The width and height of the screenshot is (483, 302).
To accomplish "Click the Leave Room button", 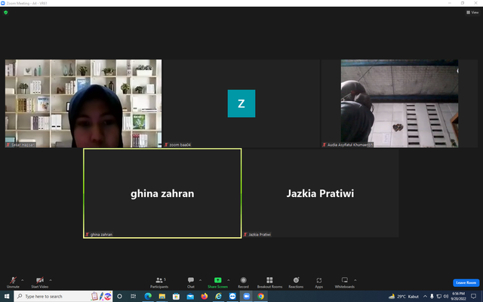I will click(x=466, y=282).
